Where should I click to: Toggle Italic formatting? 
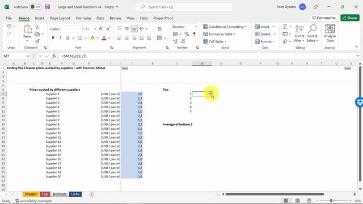point(60,38)
